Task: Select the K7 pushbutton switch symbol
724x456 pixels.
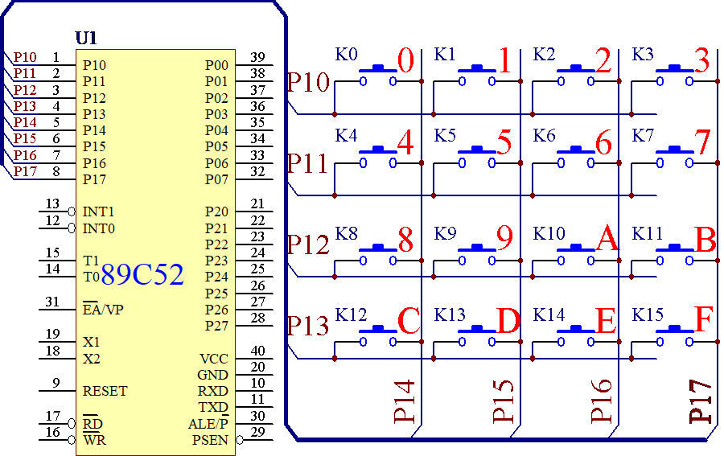Action: (x=675, y=157)
